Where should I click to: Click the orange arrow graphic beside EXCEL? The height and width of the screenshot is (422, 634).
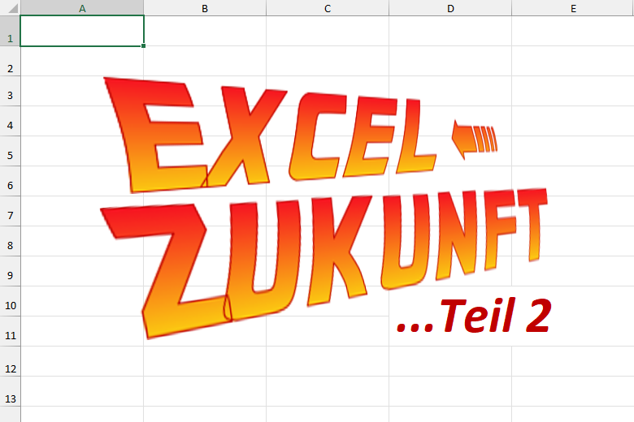click(475, 140)
